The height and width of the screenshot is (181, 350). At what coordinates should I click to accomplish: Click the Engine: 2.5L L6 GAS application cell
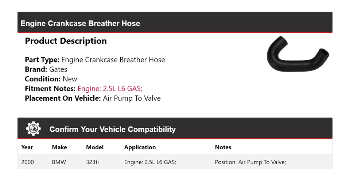click(x=150, y=162)
